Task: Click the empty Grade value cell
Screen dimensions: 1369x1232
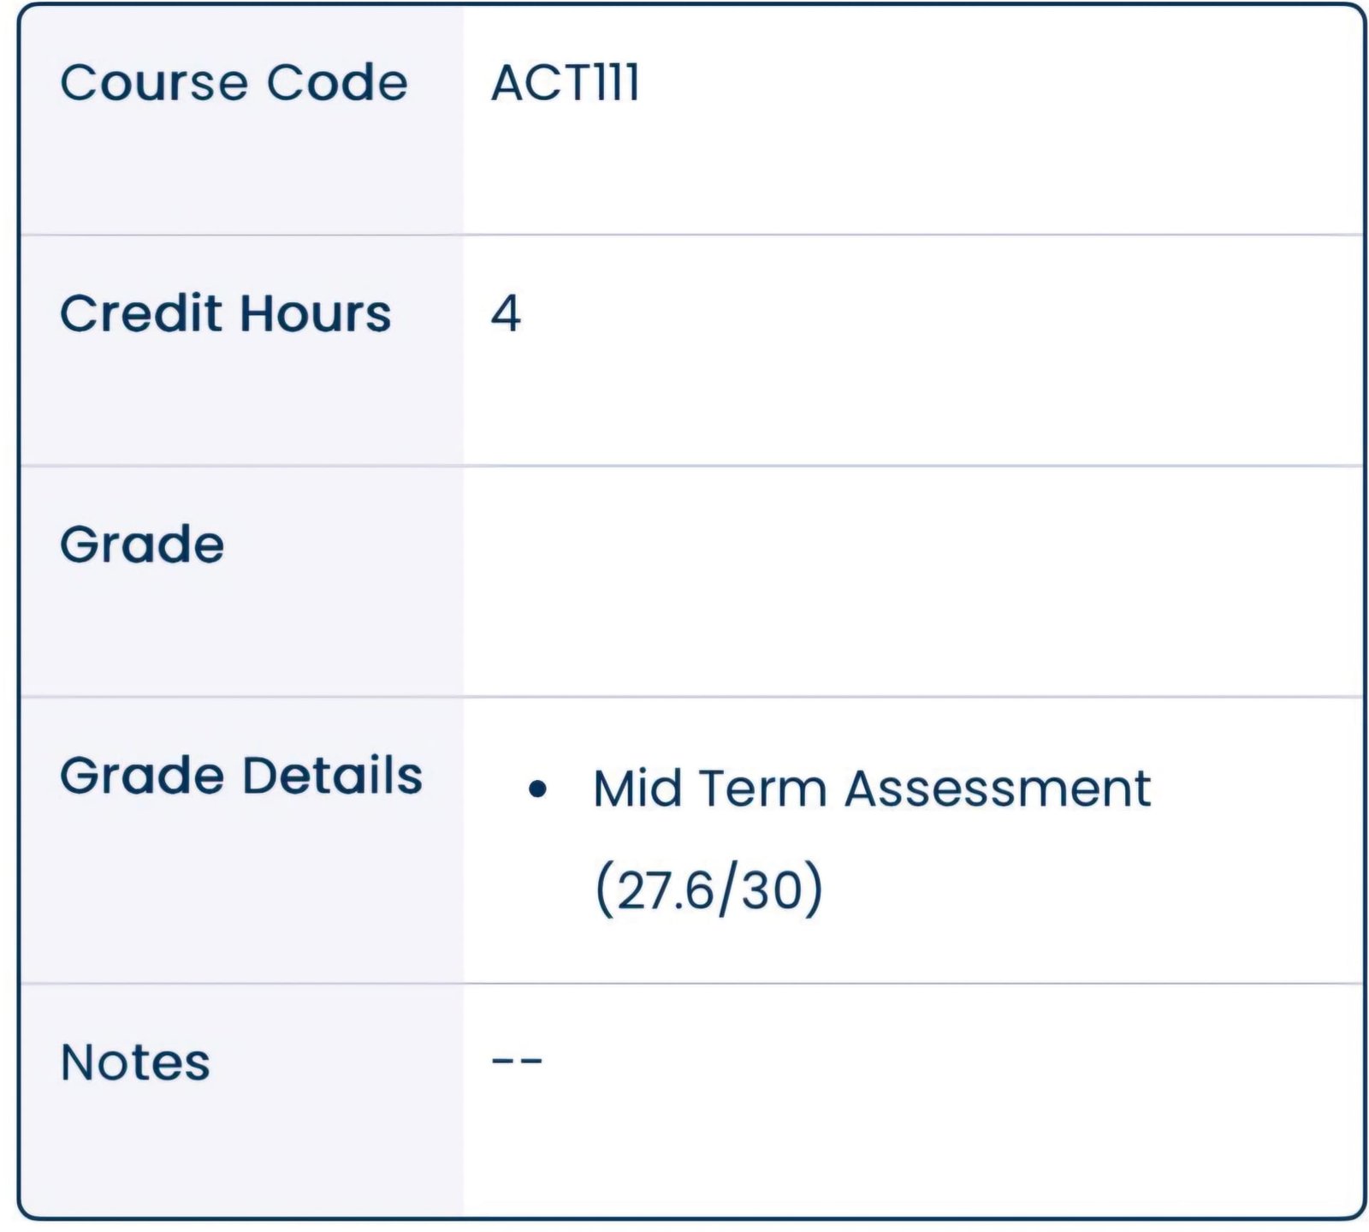Action: pyautogui.click(x=911, y=581)
